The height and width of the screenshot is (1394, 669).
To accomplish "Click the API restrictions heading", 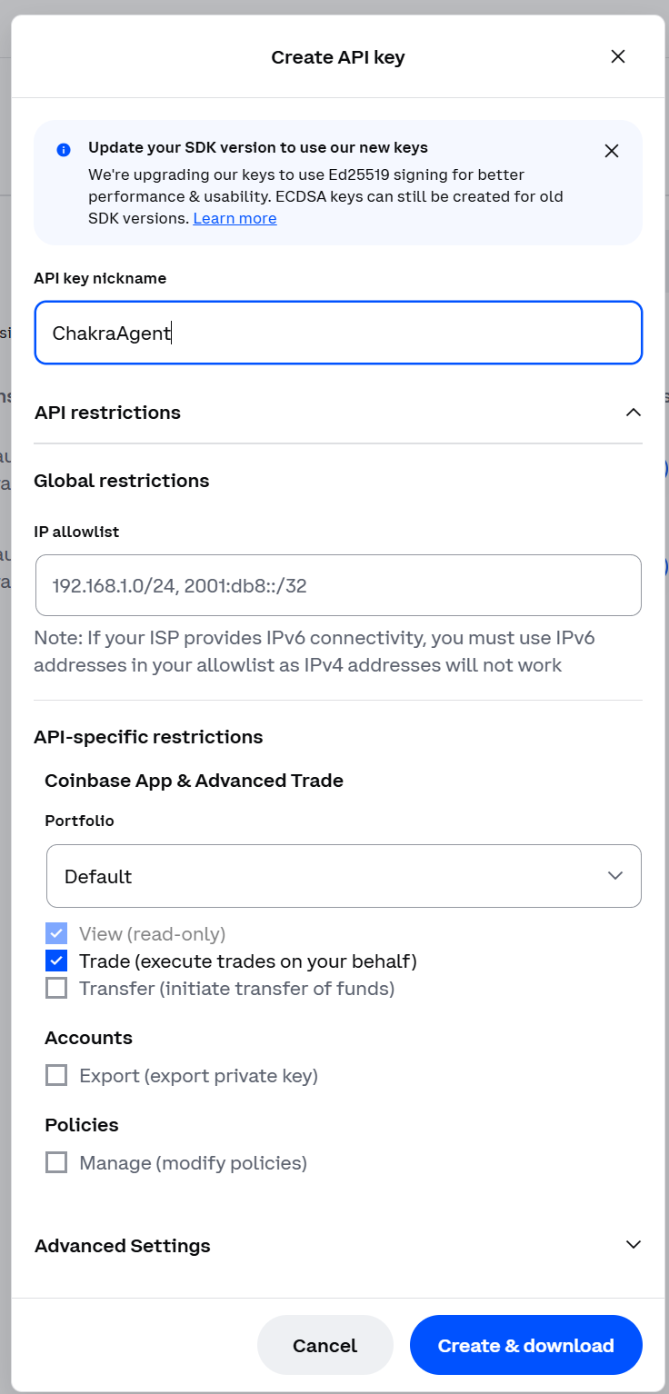I will coord(107,413).
